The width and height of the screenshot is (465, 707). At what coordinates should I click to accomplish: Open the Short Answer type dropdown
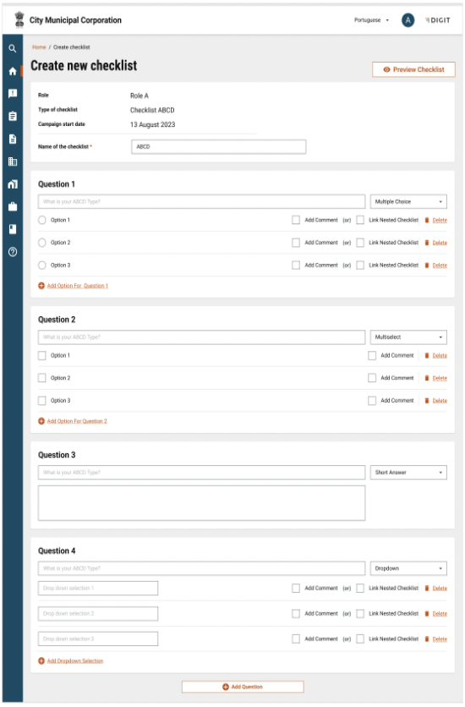(408, 472)
